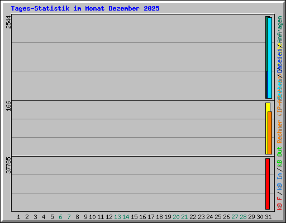Click green weekend day label 14
The image size is (286, 223).
[x=126, y=217]
